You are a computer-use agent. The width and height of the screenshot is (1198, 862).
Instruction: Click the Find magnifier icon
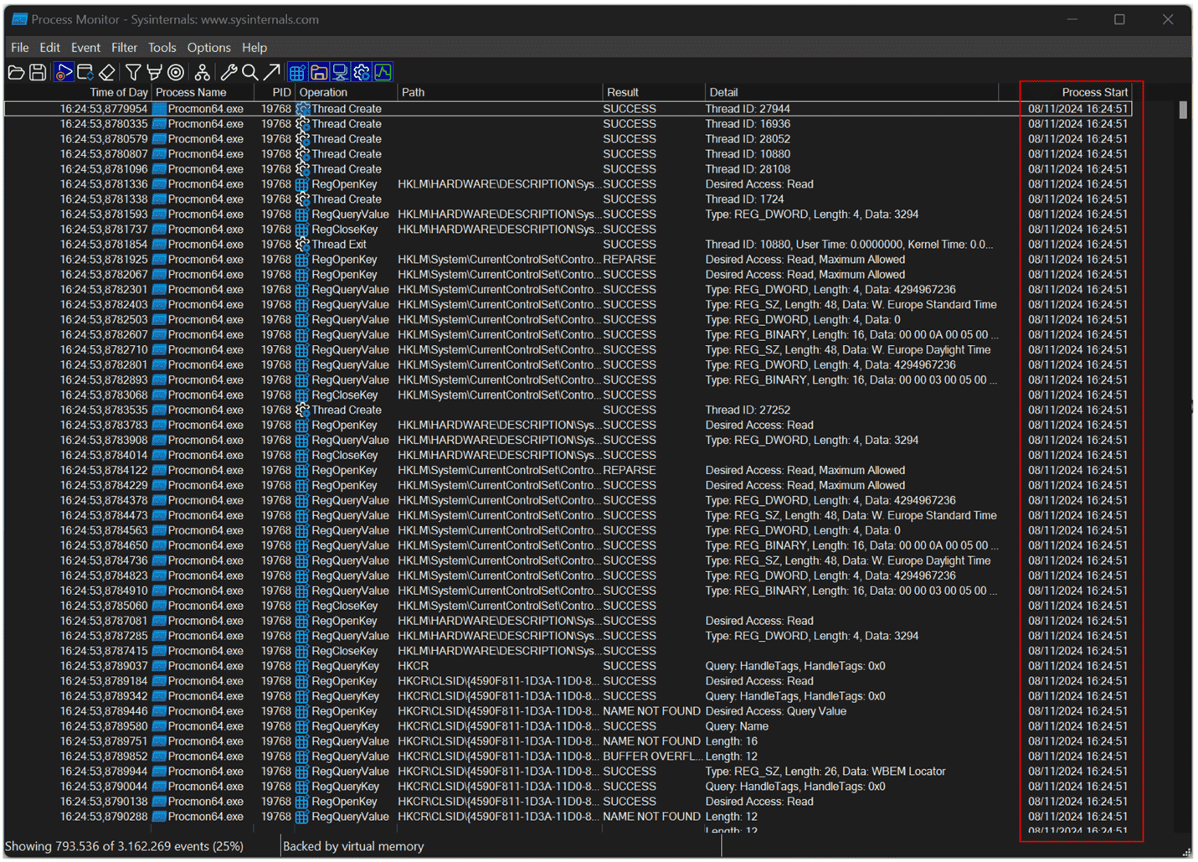[x=249, y=73]
